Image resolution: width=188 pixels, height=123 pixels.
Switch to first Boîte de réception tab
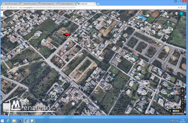(x=48, y=4)
